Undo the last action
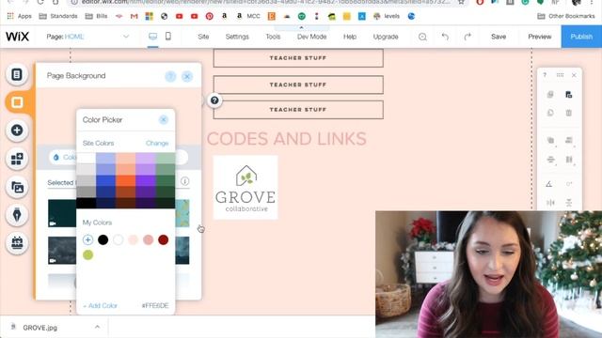This screenshot has width=602, height=338. coord(445,37)
